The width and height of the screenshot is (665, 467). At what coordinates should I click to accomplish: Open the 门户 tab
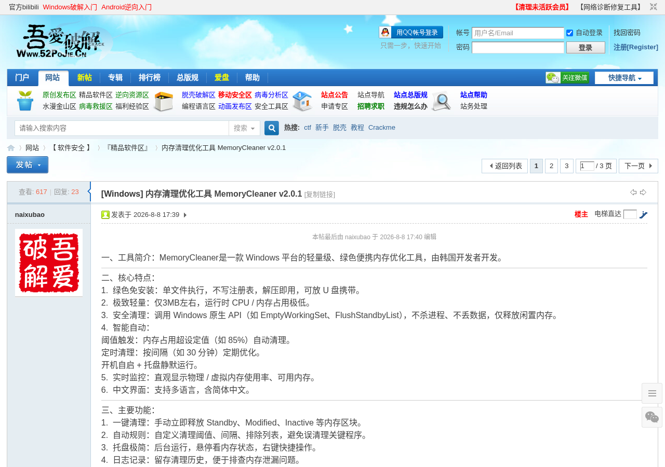tap(22, 78)
